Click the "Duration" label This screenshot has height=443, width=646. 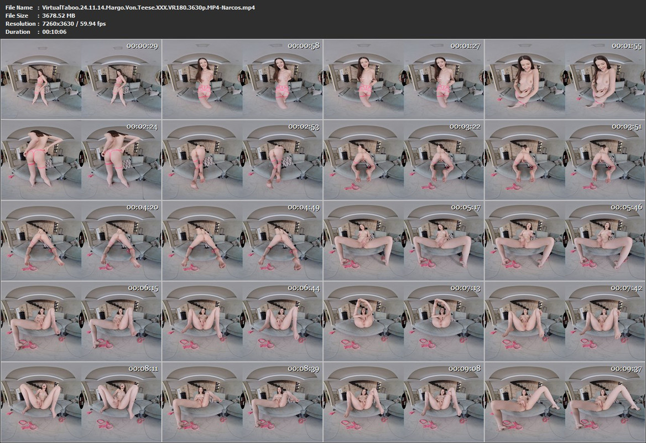pos(18,32)
